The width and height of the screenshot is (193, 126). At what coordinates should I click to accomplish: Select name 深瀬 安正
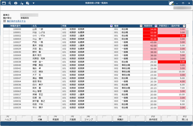(x=38, y=94)
